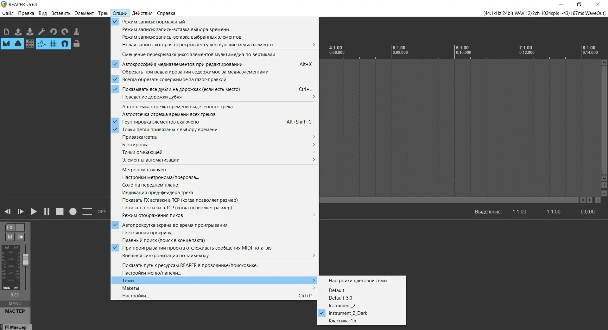Click the New Project toolbar icon
Screen dimensions: 608x330
(x=6, y=32)
